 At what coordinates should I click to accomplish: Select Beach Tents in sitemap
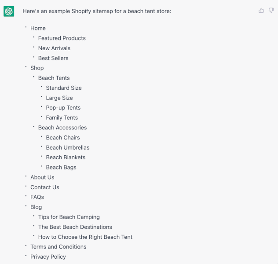click(x=54, y=78)
